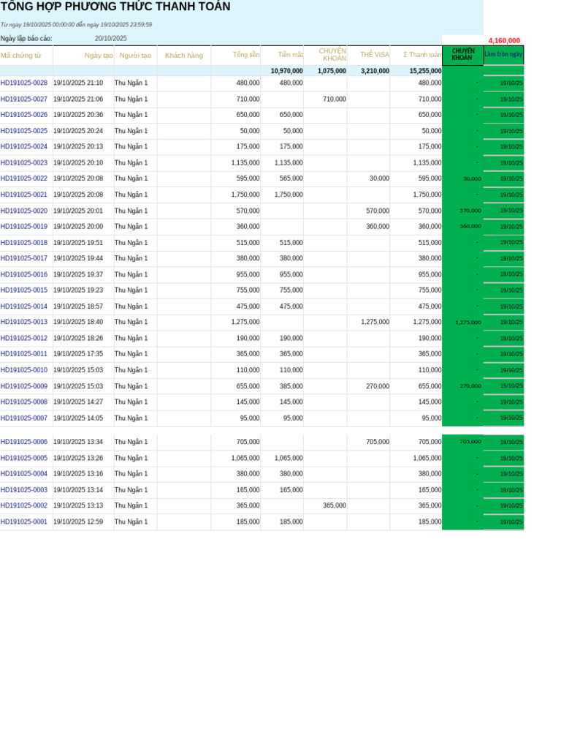561x749 pixels.
Task: Select the report title TỔNG HỢP PHƯƠNG THỨC THANH TOÁN
Action: coord(115,7)
